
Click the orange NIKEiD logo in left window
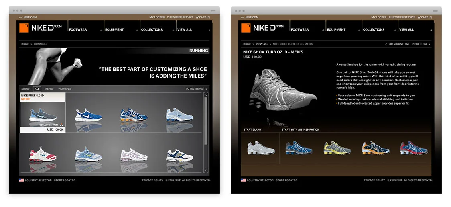click(24, 28)
